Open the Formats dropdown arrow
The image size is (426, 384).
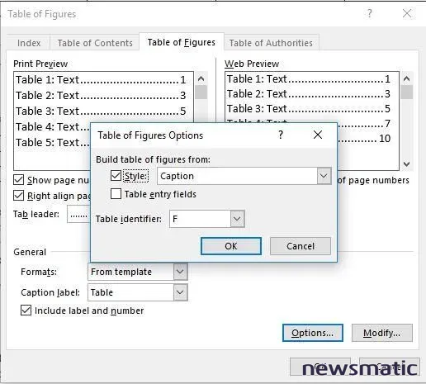point(180,272)
